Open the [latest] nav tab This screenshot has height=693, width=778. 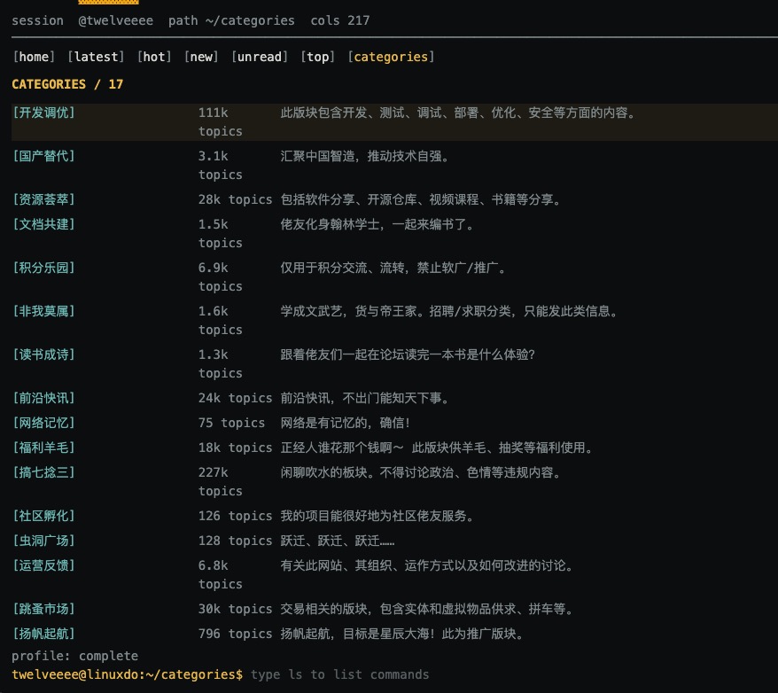tap(97, 57)
